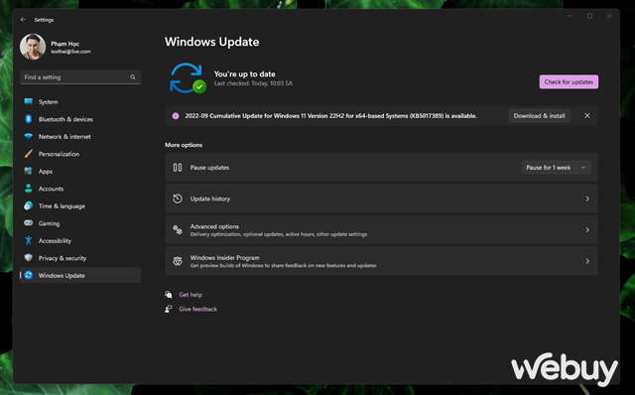Open the Give feedback link

[198, 309]
